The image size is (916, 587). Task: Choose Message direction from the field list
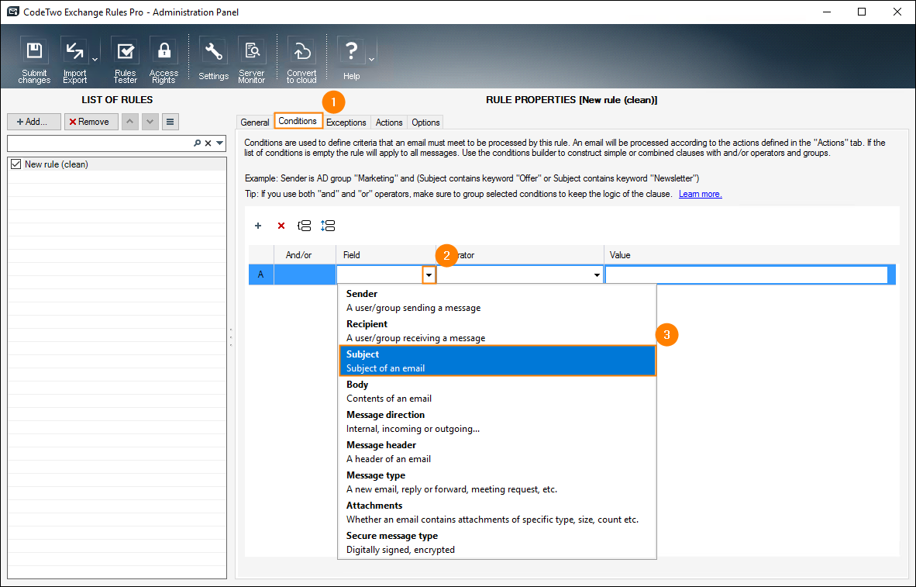(498, 422)
